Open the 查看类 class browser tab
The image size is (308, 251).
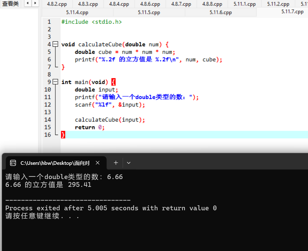click(x=10, y=4)
